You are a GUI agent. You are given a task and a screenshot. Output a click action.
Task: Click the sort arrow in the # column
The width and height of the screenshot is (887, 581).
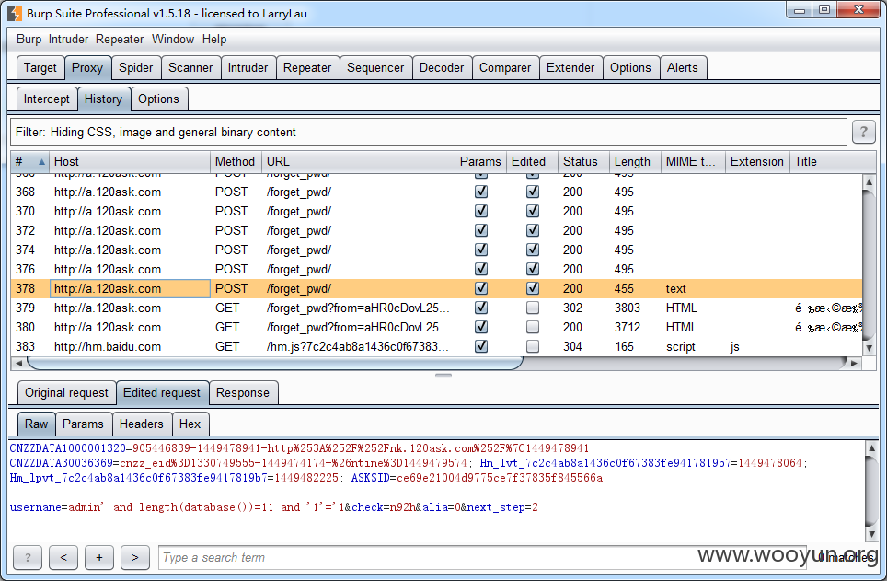[41, 162]
